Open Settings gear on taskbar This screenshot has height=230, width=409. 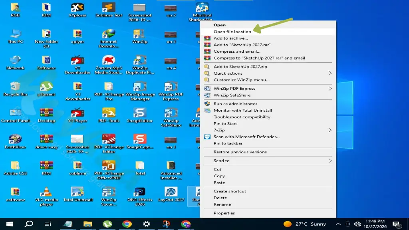pyautogui.click(x=146, y=224)
